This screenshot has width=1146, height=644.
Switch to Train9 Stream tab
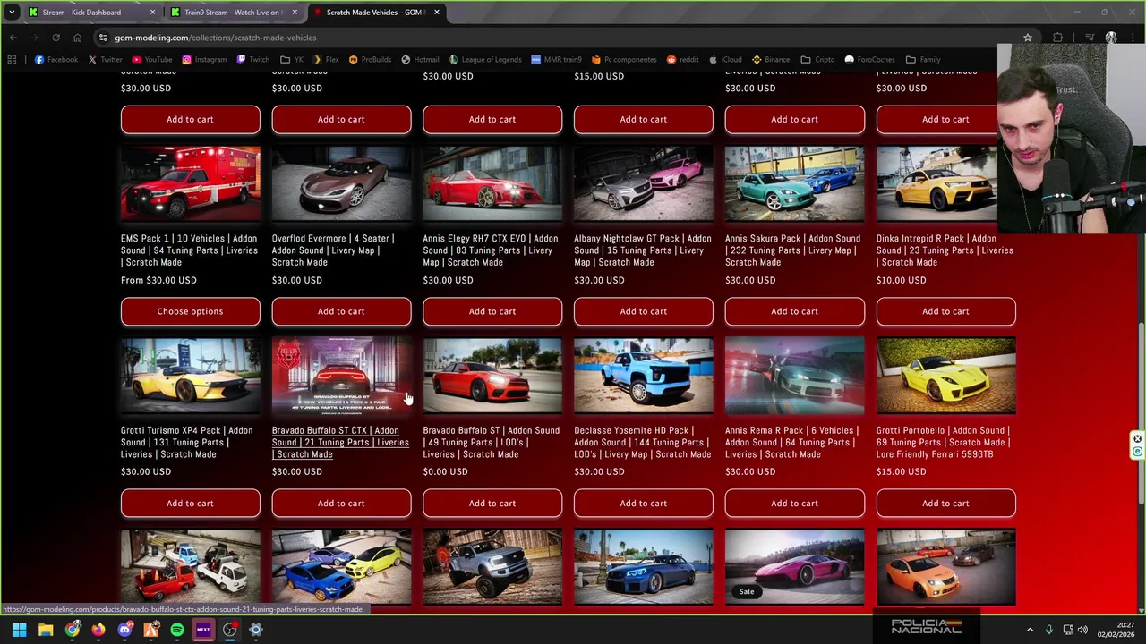(233, 13)
